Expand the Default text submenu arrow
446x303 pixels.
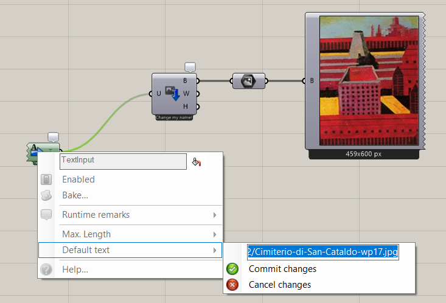click(215, 250)
